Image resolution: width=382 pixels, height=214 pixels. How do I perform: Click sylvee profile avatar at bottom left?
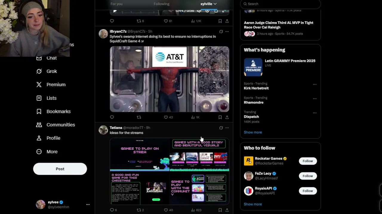[x=41, y=204]
